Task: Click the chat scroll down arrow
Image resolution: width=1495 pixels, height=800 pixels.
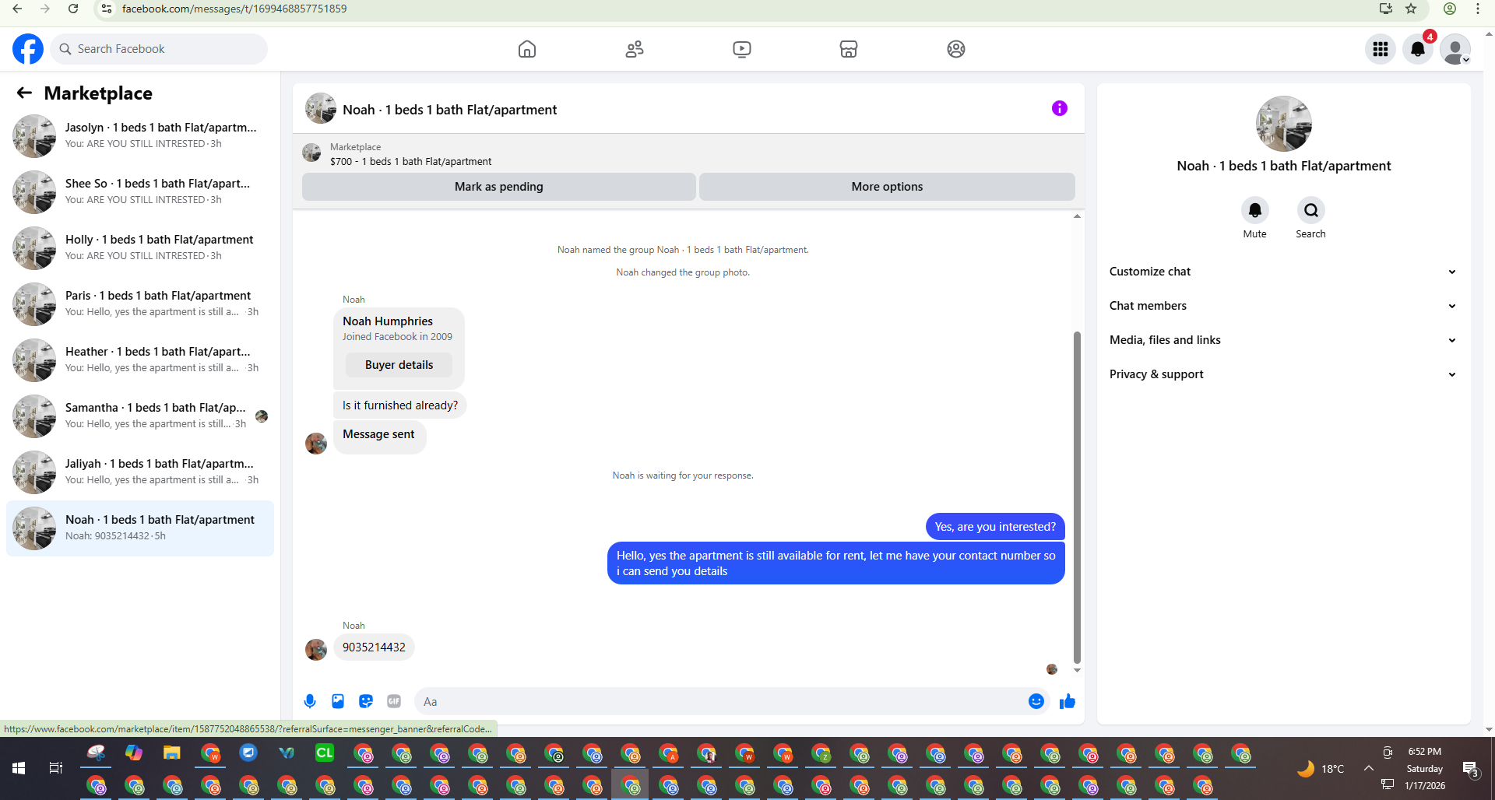Action: (1077, 670)
